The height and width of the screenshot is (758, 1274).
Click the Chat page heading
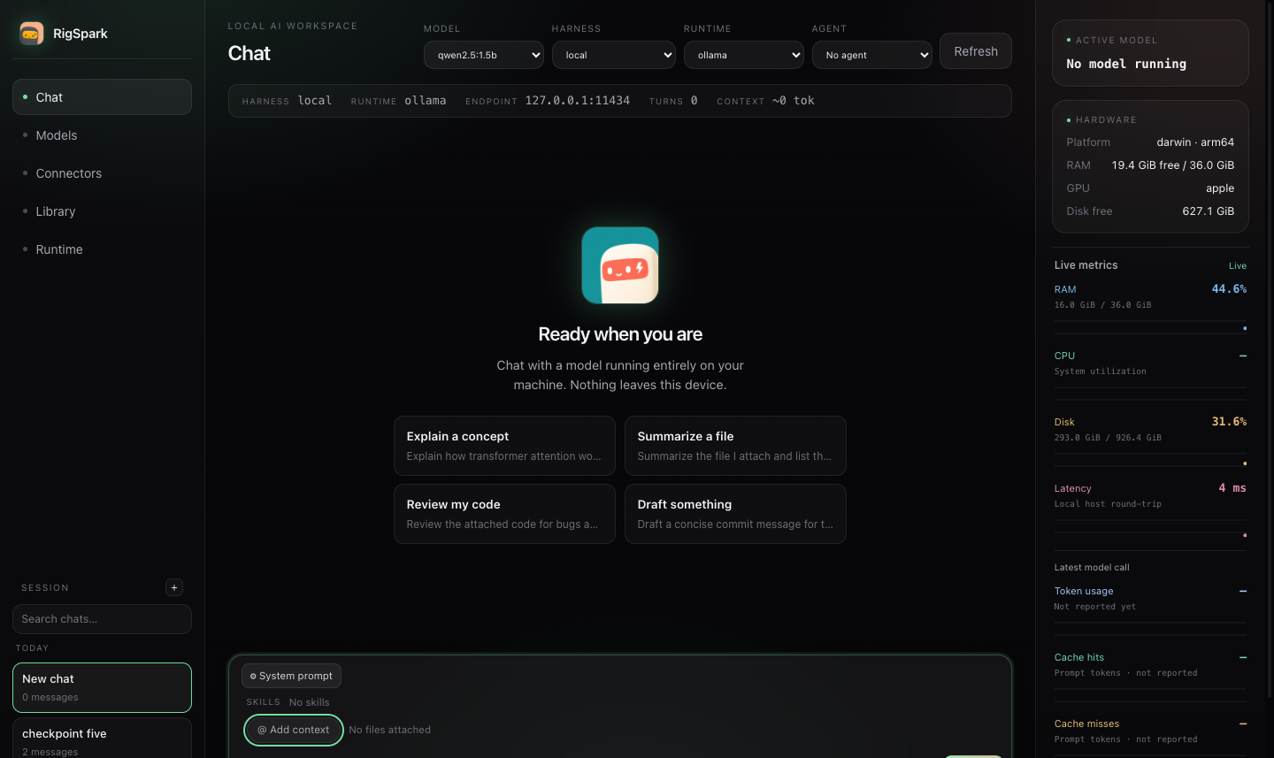coord(249,53)
